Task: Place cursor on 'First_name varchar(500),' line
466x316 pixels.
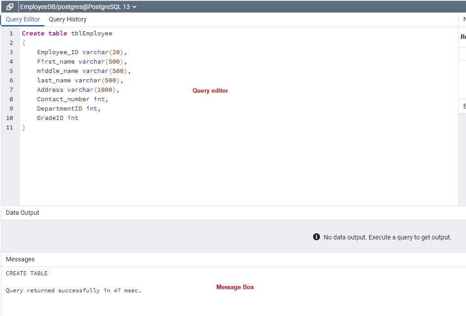Action: tap(82, 61)
